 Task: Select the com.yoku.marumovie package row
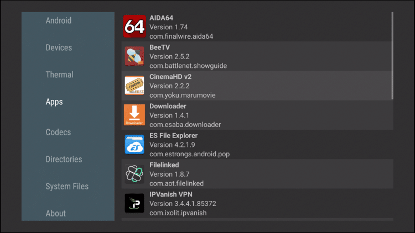click(257, 86)
